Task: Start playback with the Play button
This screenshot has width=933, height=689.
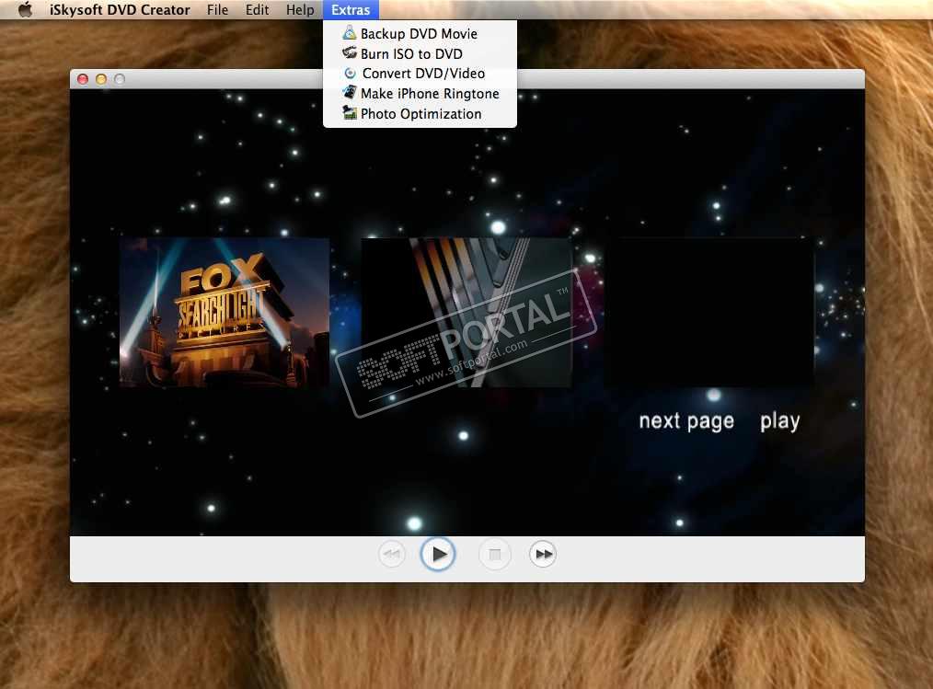Action: [438, 554]
